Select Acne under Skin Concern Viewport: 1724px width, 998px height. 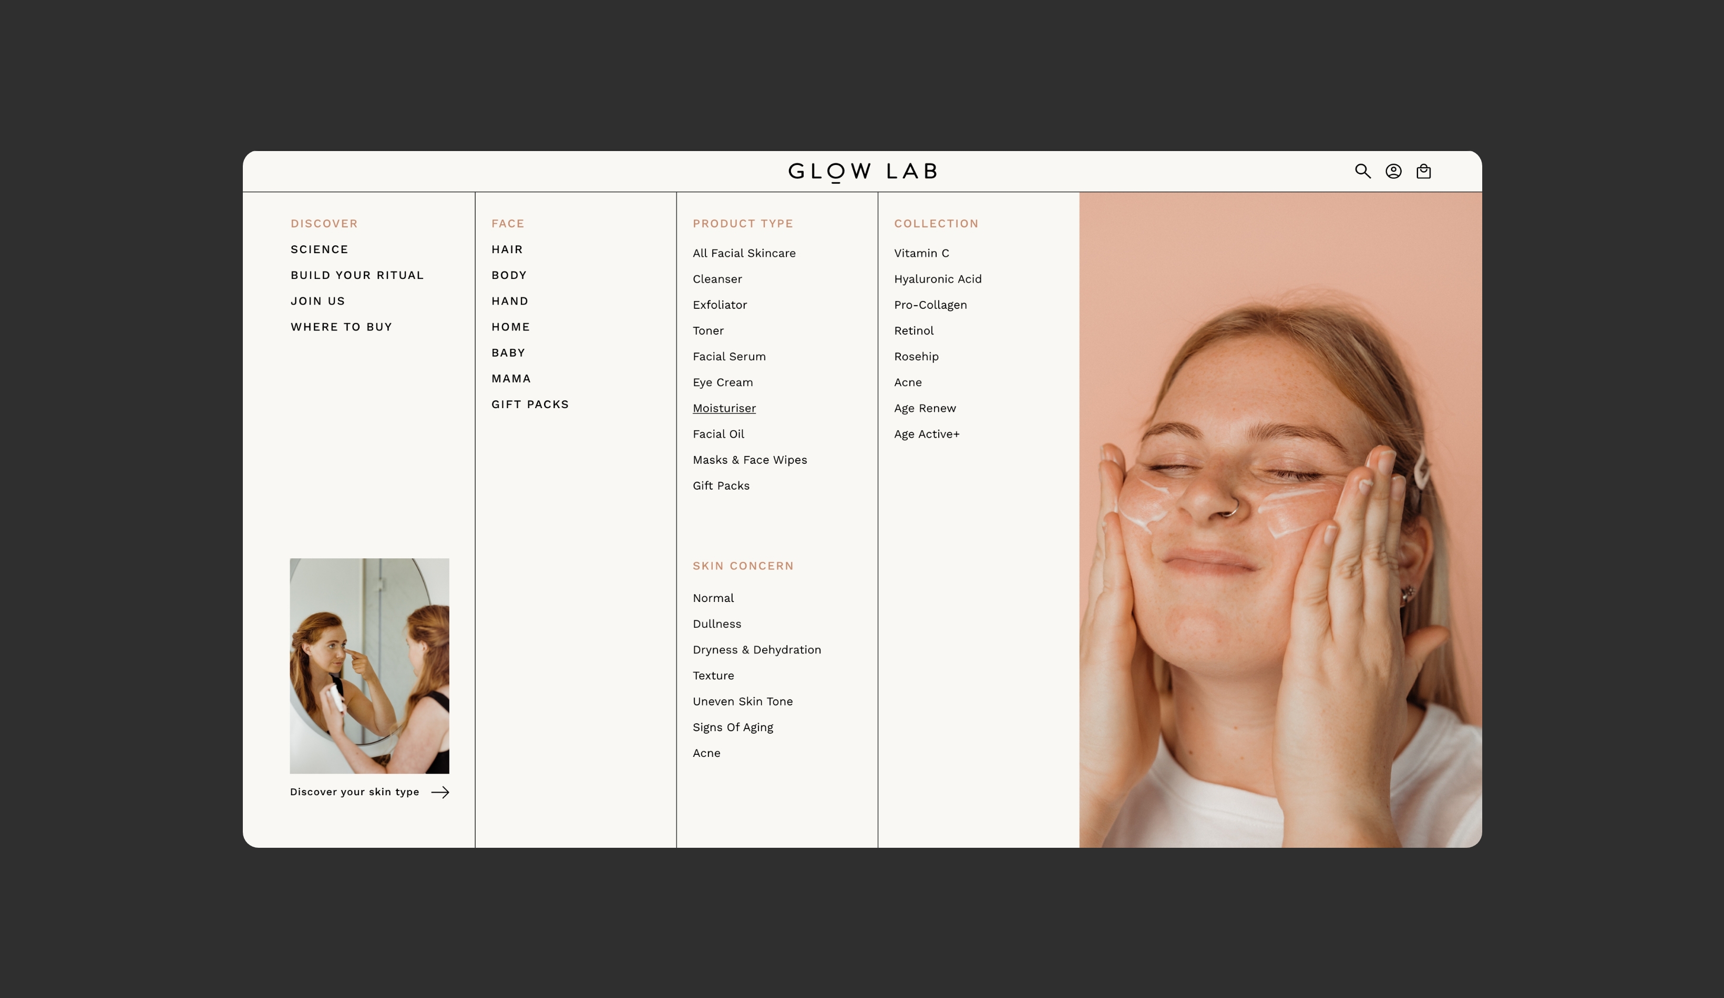click(x=706, y=753)
